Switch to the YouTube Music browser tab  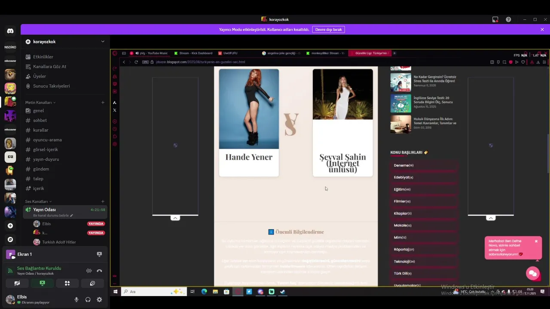[149, 53]
